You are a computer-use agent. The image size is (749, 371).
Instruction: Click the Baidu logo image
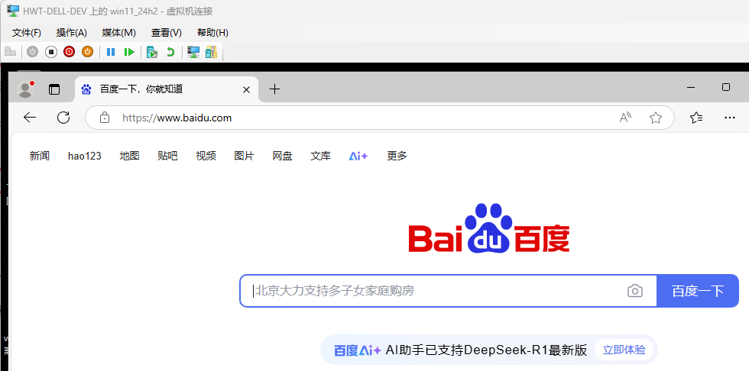point(489,228)
